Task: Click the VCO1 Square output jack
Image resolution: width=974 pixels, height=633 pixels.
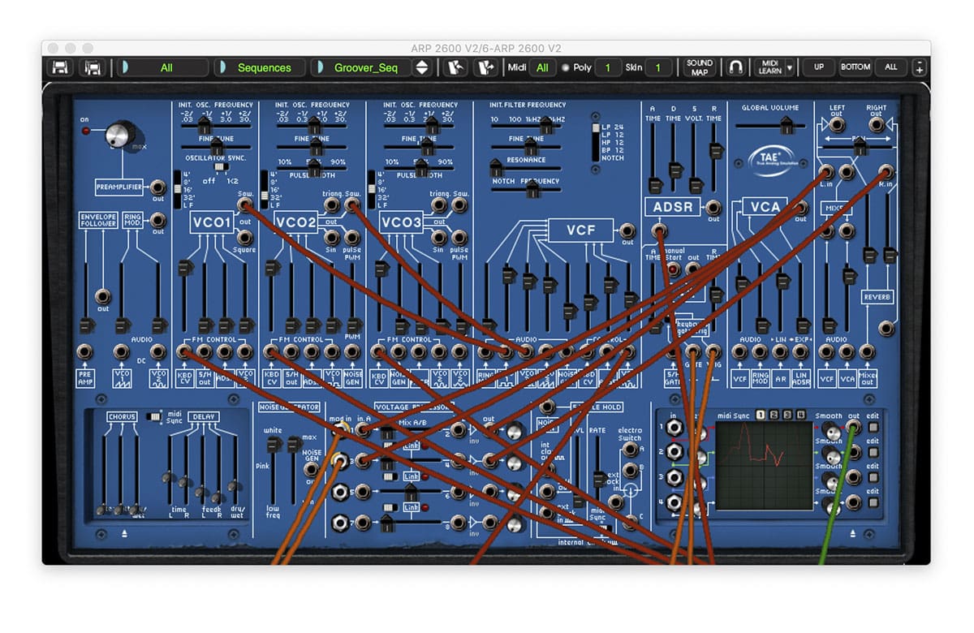Action: 244,238
